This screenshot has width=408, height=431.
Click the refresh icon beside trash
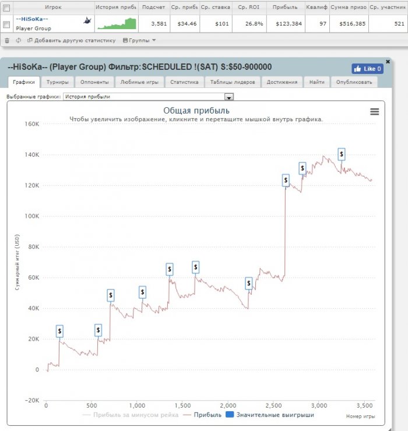click(19, 40)
